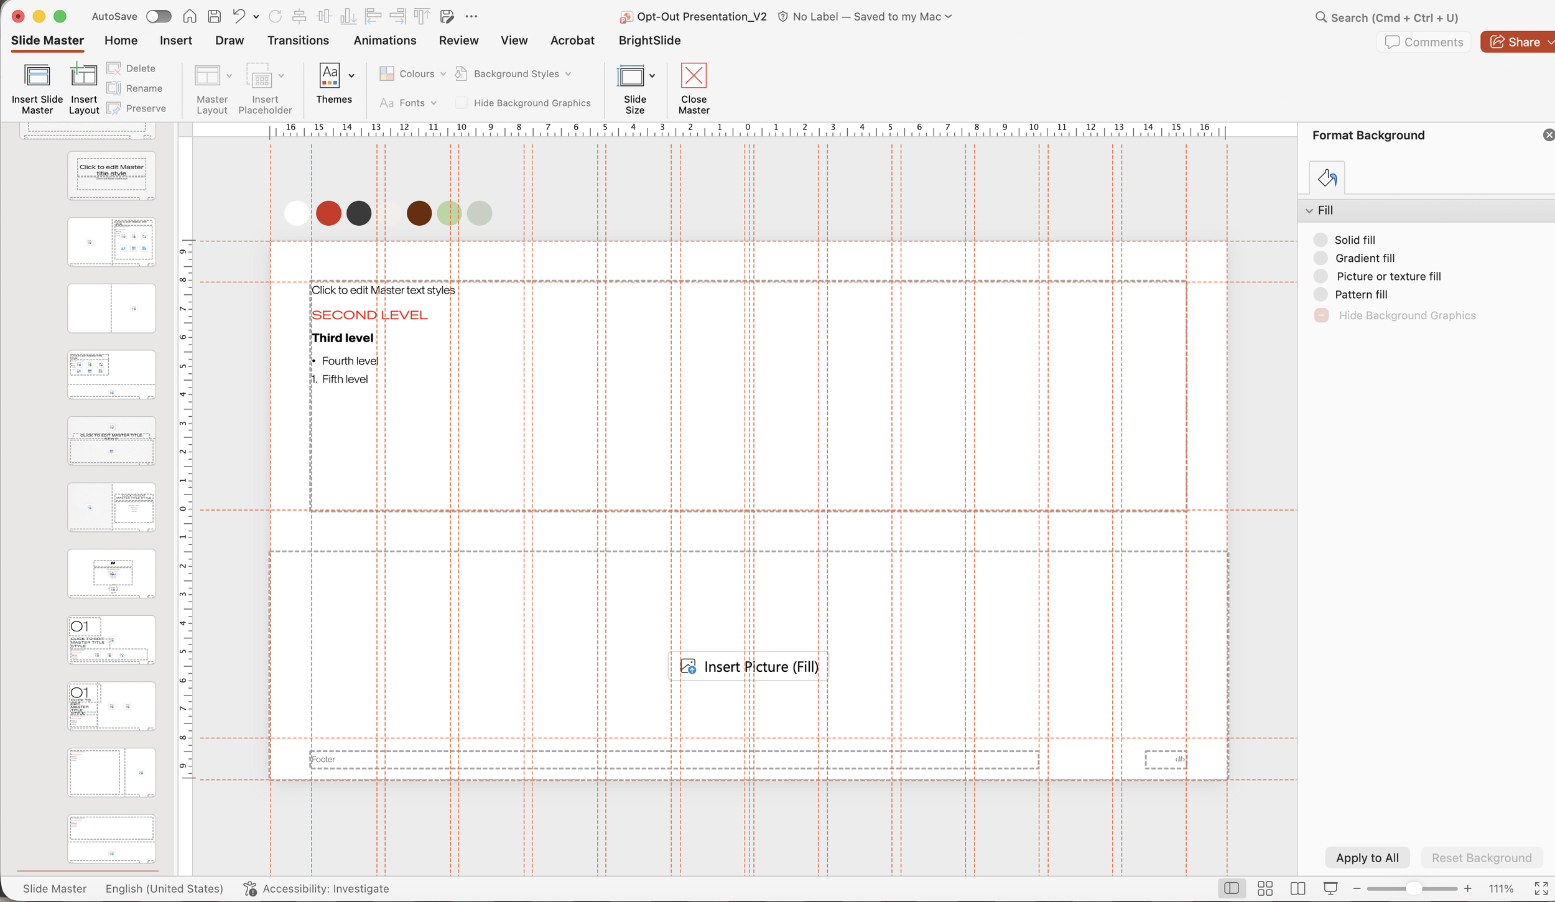Open the Home ribbon tab
The height and width of the screenshot is (902, 1555).
coord(121,40)
